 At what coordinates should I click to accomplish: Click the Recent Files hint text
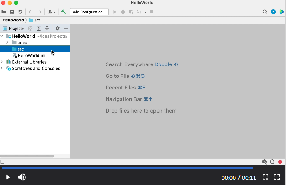pos(126,88)
